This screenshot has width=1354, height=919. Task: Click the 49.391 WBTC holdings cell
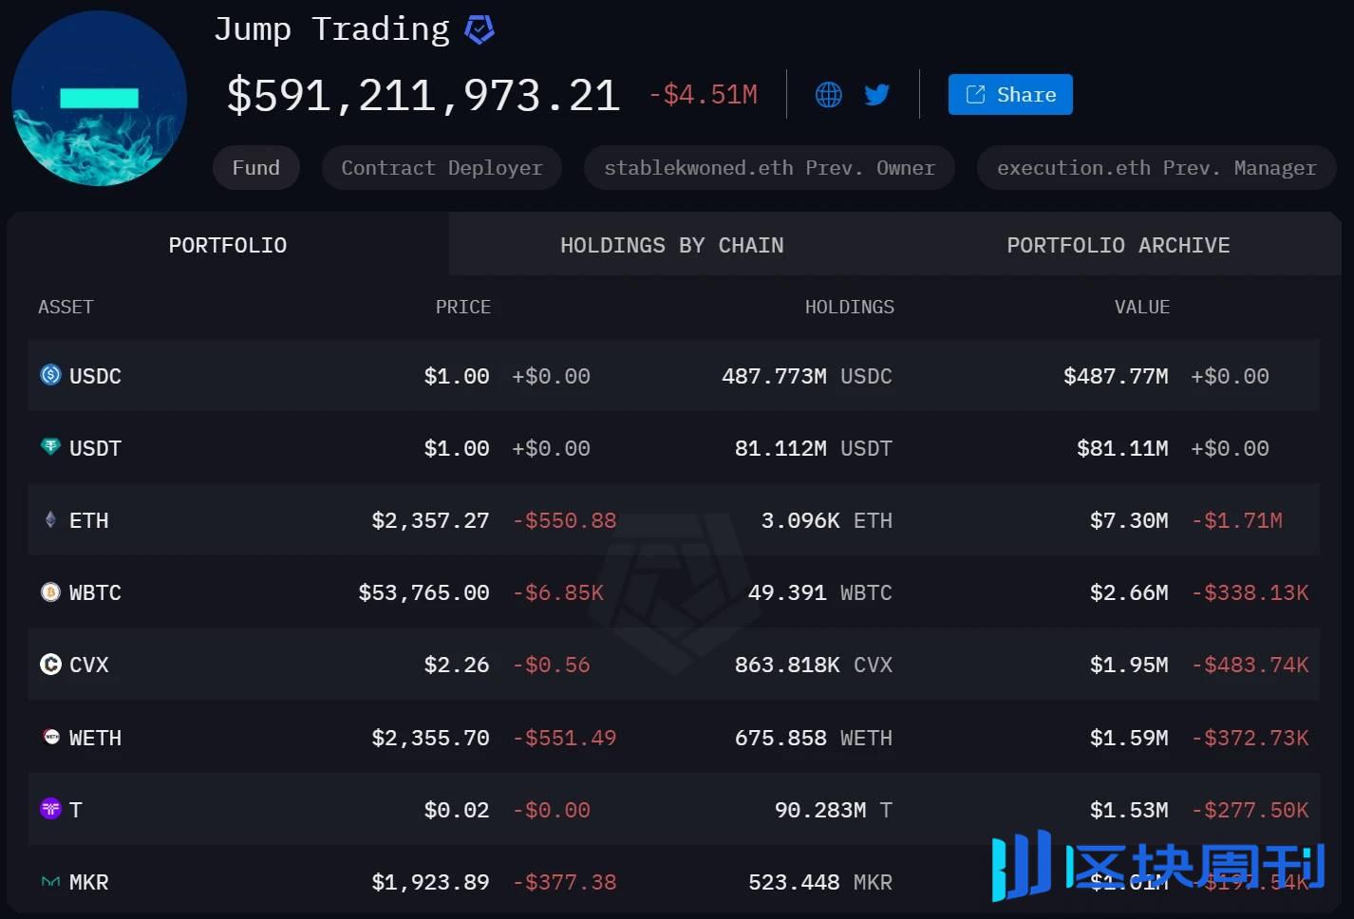[x=820, y=592]
